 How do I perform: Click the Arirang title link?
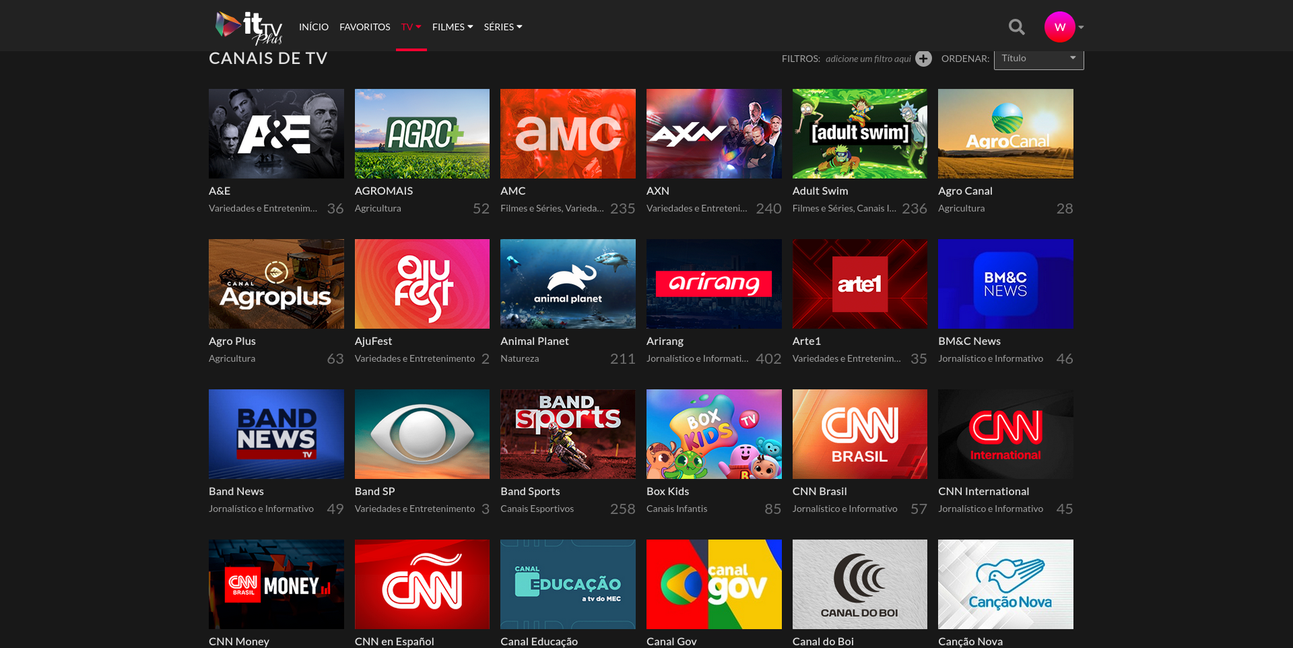click(x=665, y=341)
